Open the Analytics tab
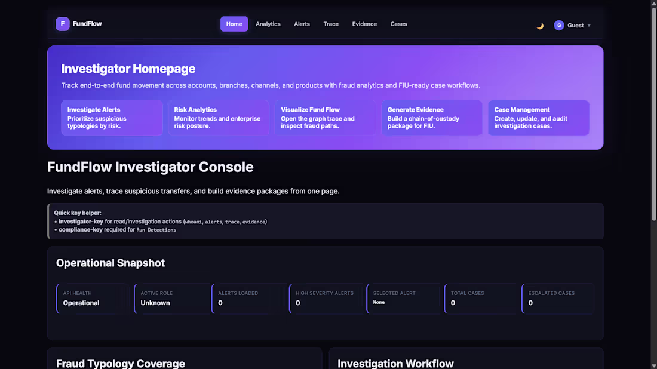This screenshot has height=369, width=657. pos(268,24)
